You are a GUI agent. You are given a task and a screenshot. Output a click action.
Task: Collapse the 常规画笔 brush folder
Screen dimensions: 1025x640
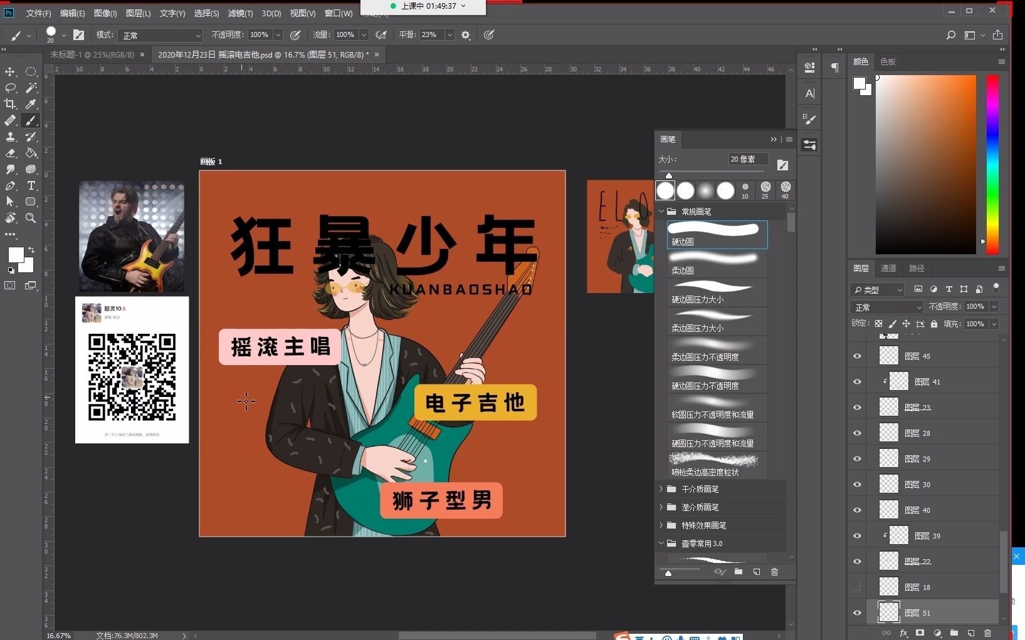pyautogui.click(x=661, y=211)
